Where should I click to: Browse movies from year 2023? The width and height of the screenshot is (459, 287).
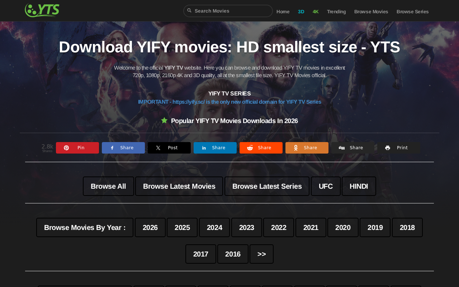coord(247,227)
